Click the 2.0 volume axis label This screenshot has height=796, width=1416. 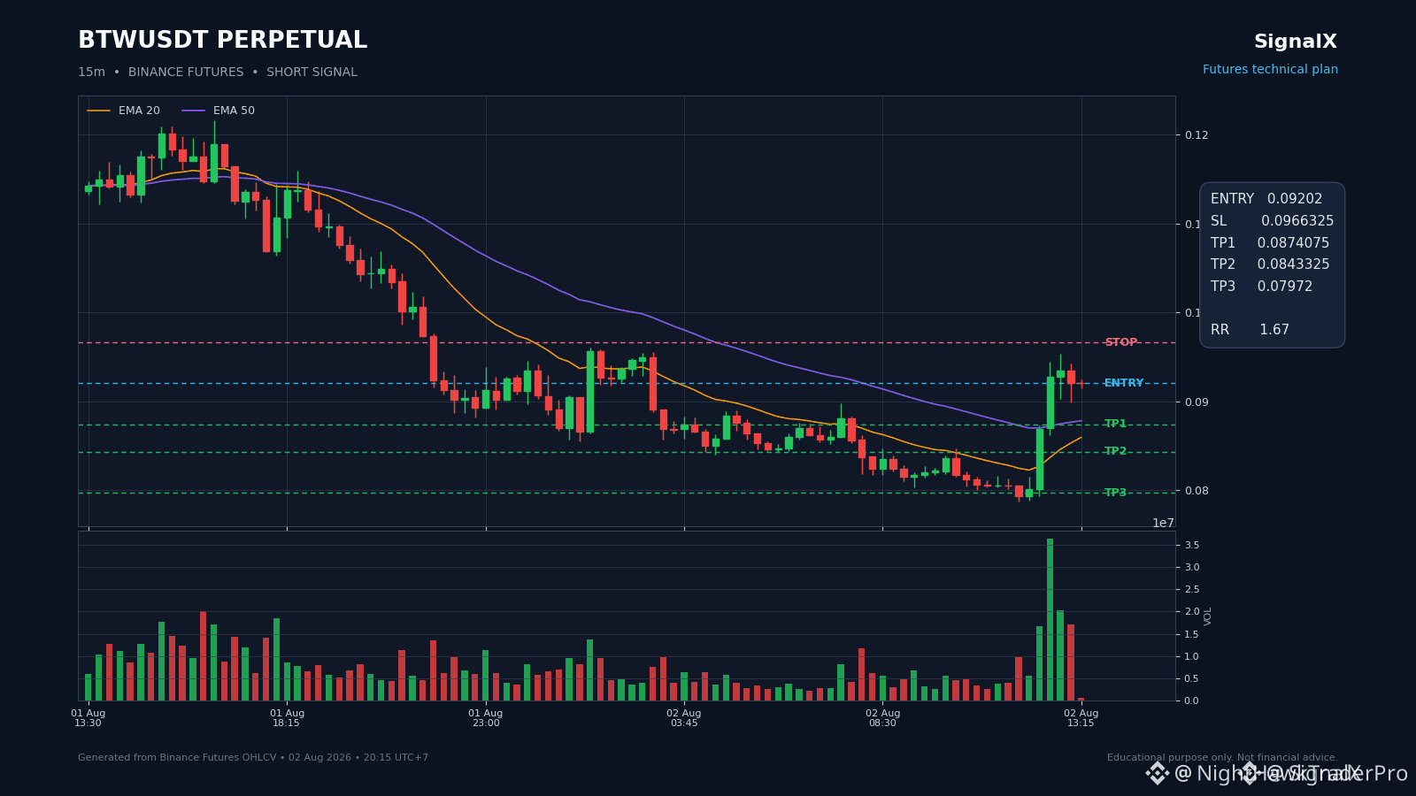[x=1192, y=612]
